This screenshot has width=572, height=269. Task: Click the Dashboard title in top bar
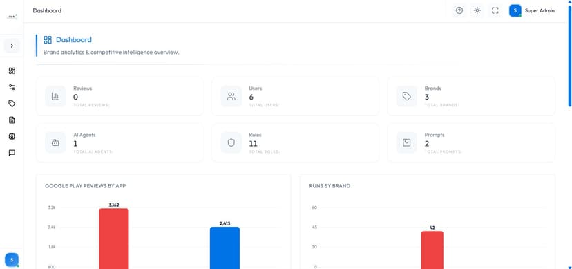pyautogui.click(x=47, y=10)
